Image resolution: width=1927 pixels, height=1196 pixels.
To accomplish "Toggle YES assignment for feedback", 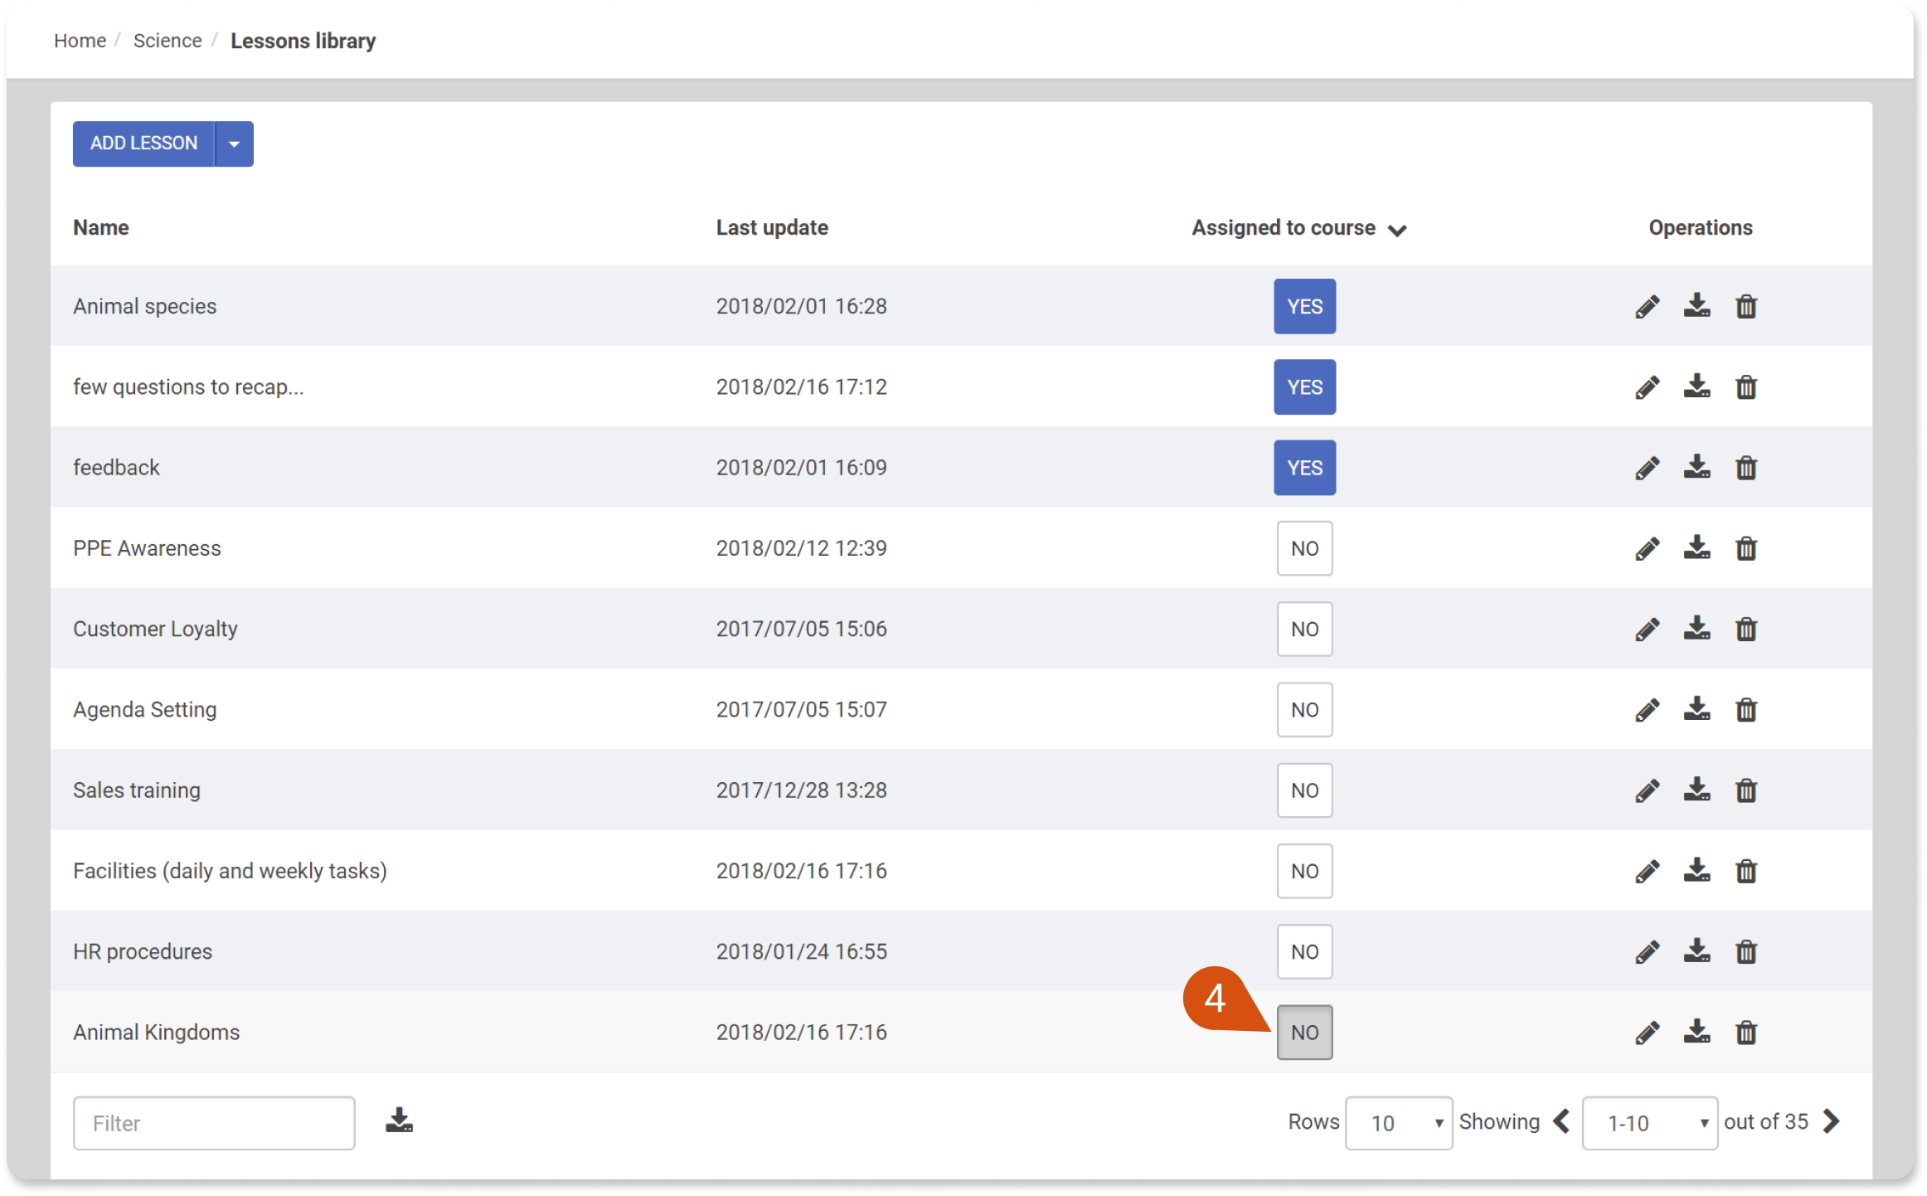I will point(1304,468).
